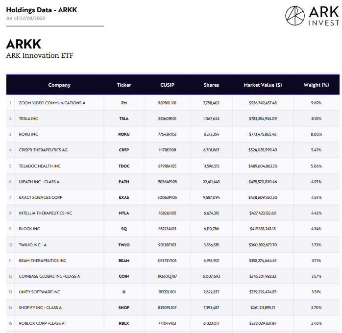This screenshot has width=342, height=333.
Task: Click the RBLX ticker
Action: click(x=124, y=323)
